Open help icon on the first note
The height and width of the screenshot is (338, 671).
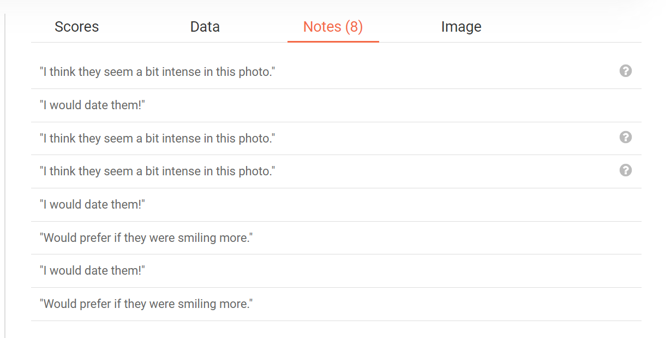coord(626,71)
